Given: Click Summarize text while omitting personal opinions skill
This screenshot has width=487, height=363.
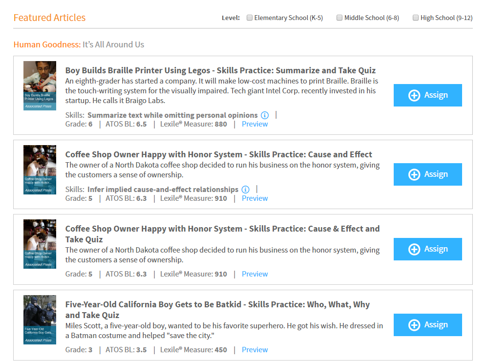Looking at the screenshot, I should point(172,115).
